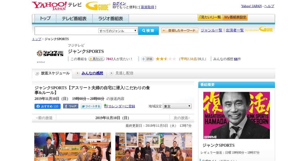Screen dimensions: 307x161
Task: Go to 次の放送> next broadcast
Action: tap(182, 118)
